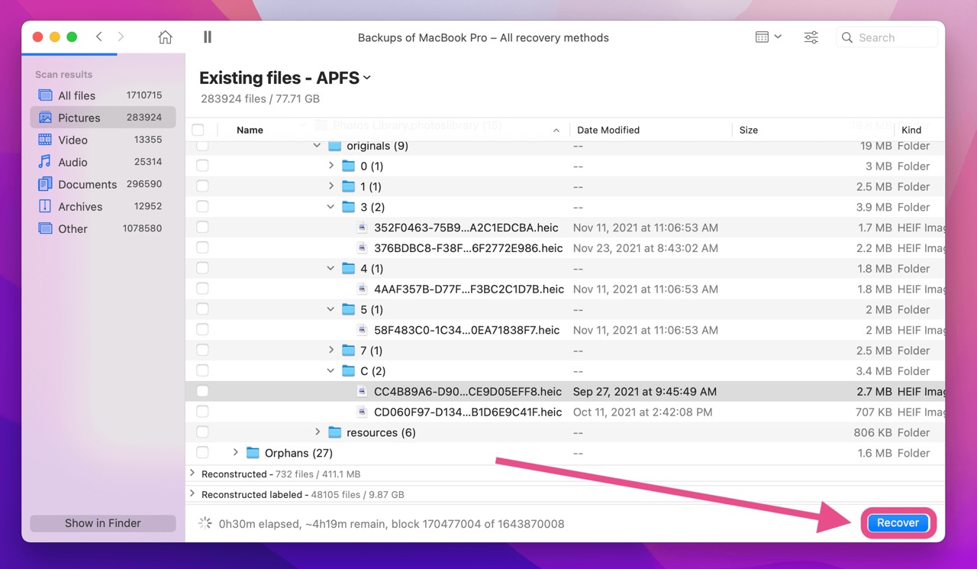Click date Nov 23, 2021 at 8:43:02 AM

coord(646,248)
